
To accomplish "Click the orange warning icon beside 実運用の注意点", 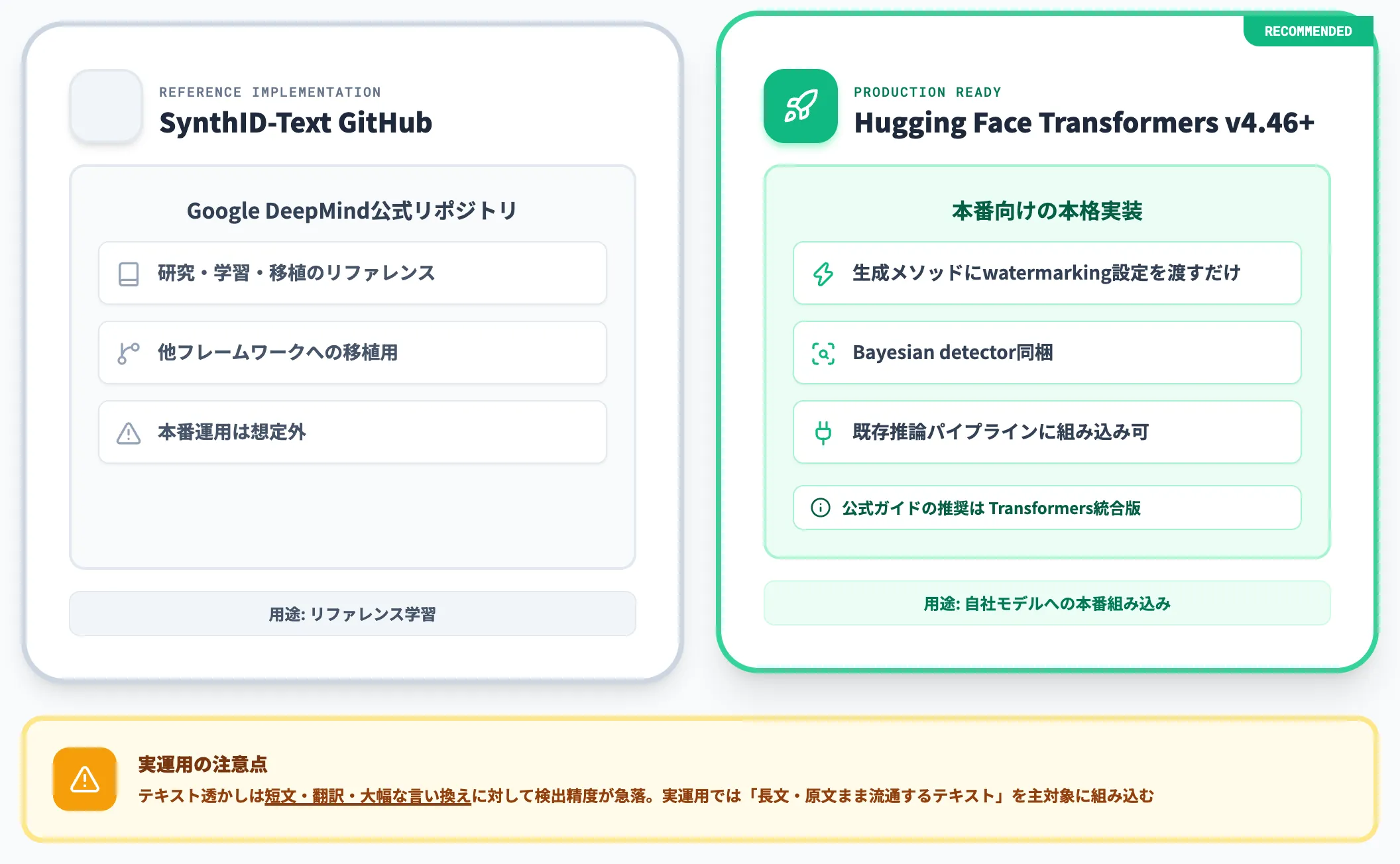I will point(85,779).
